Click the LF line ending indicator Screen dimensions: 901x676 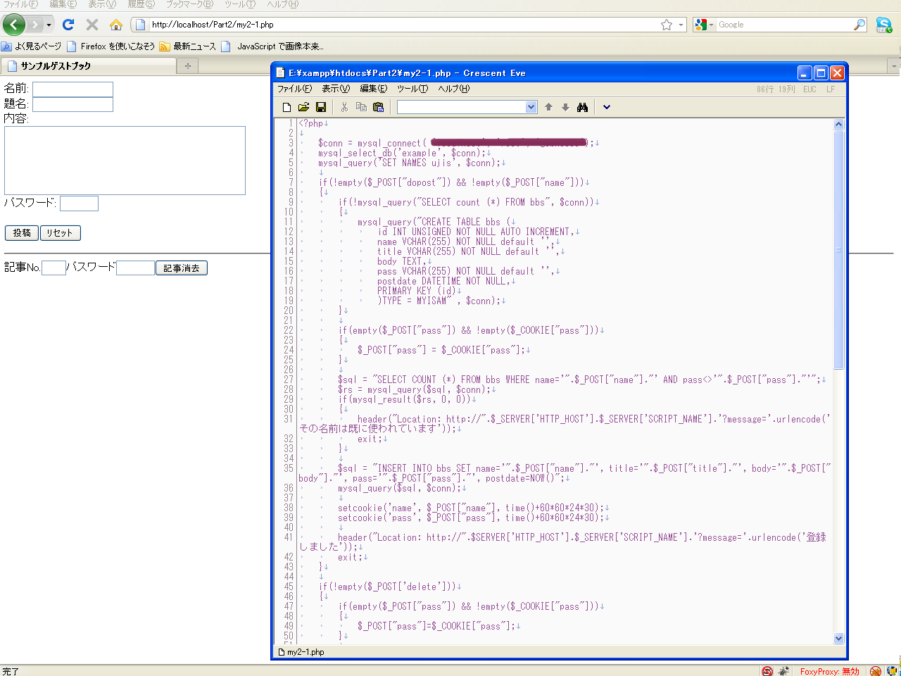tap(831, 89)
